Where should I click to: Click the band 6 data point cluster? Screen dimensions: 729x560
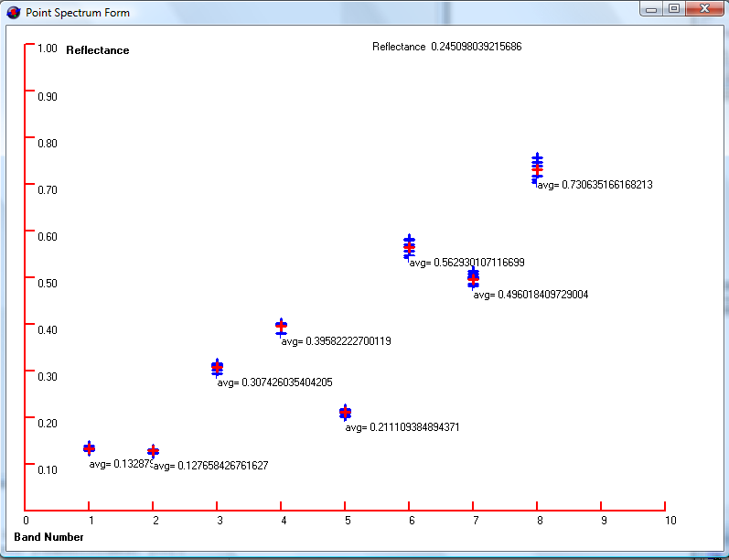click(x=409, y=247)
